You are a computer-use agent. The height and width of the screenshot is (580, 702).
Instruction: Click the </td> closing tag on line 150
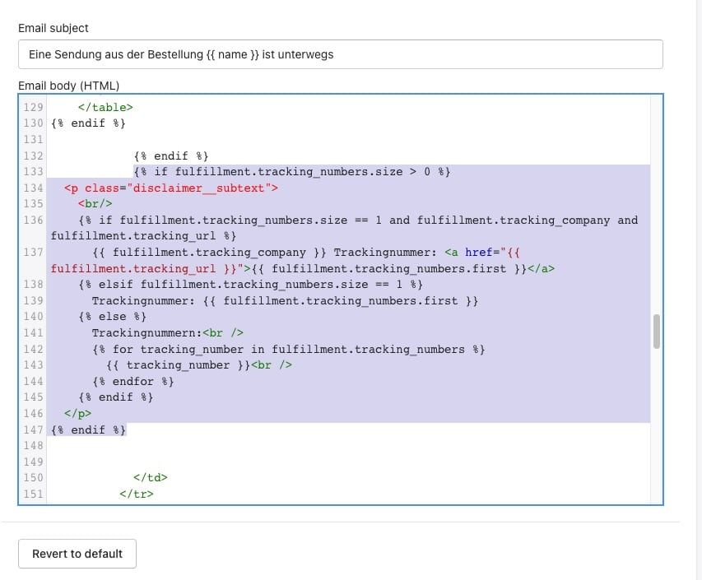[x=151, y=477]
